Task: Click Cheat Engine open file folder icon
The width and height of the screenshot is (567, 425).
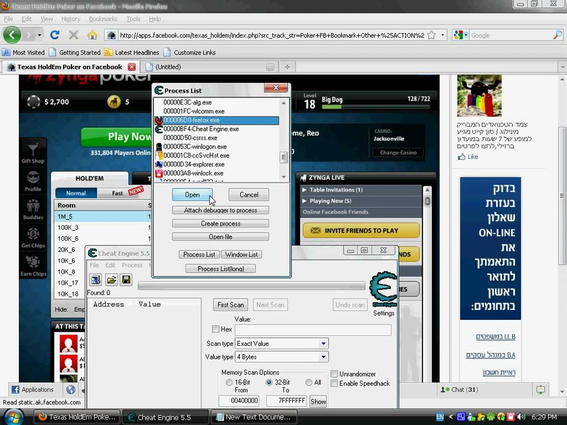Action: click(112, 279)
